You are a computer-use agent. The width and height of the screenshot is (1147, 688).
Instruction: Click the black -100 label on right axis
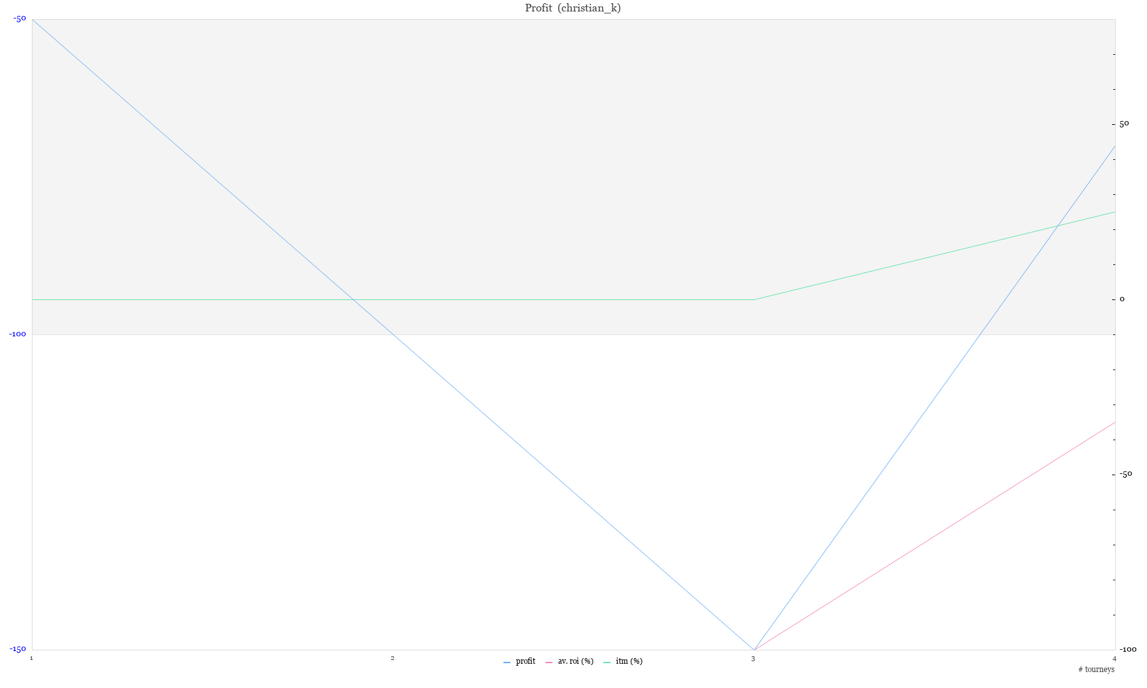coord(1127,649)
